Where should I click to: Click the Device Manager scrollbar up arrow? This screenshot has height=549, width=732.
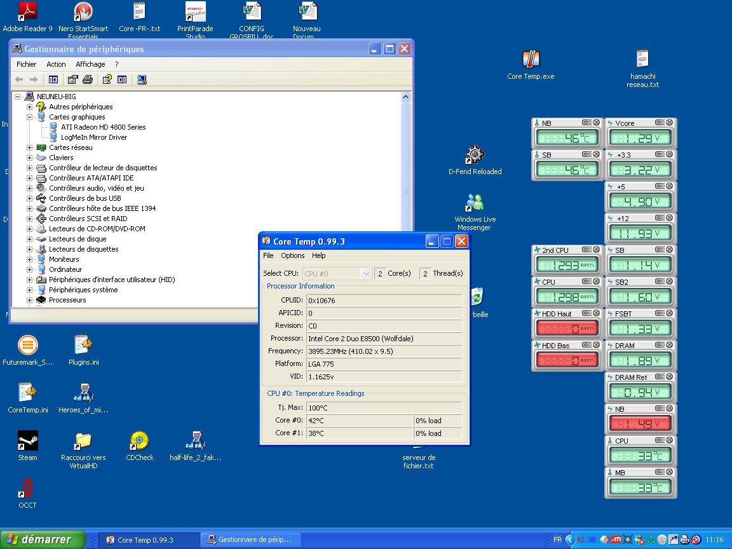(405, 97)
